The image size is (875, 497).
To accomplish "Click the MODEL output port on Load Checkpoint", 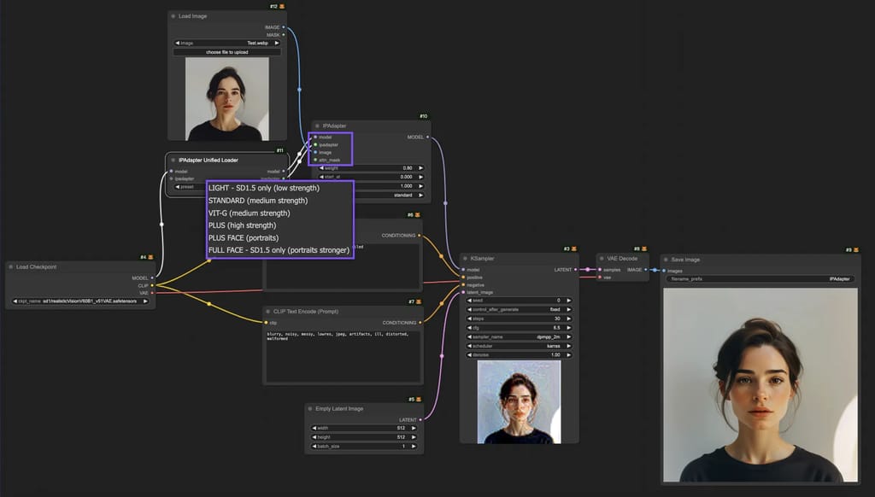I will [152, 278].
